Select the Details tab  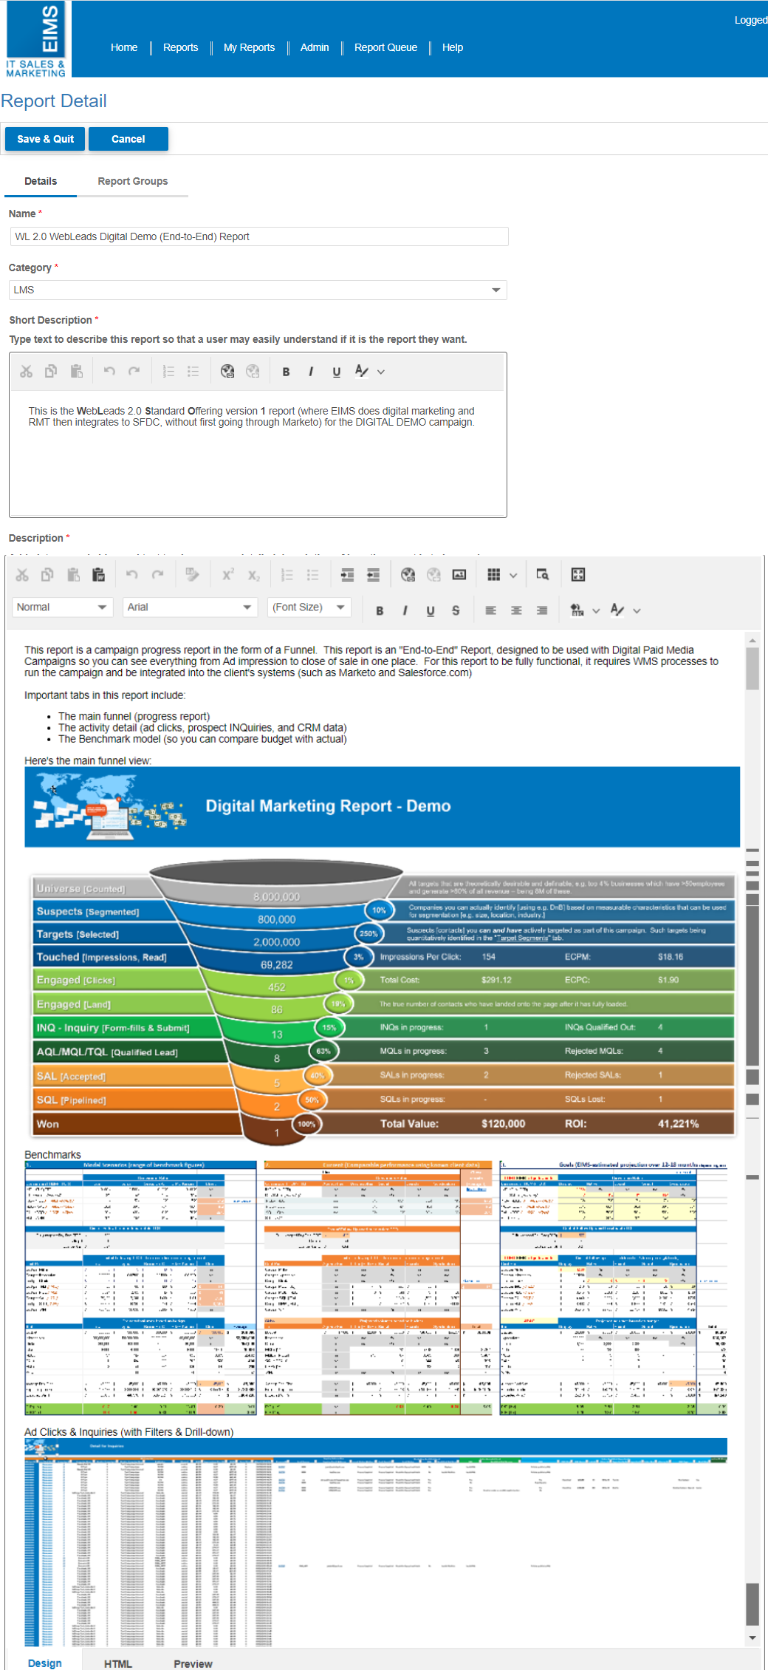tap(41, 181)
